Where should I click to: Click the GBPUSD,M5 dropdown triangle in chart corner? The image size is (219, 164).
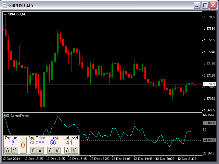pos(5,14)
